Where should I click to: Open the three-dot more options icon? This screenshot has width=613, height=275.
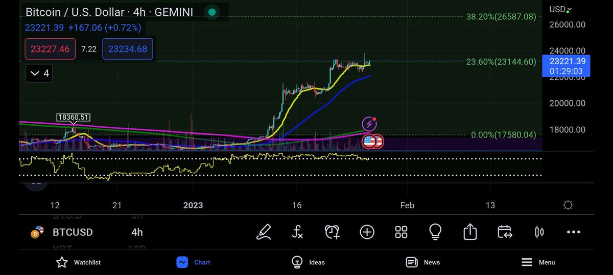point(573,232)
